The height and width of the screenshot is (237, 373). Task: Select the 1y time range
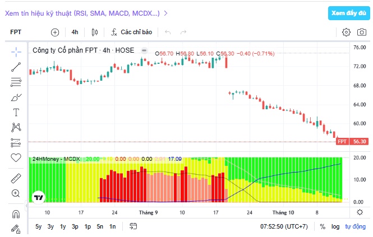(x=63, y=226)
